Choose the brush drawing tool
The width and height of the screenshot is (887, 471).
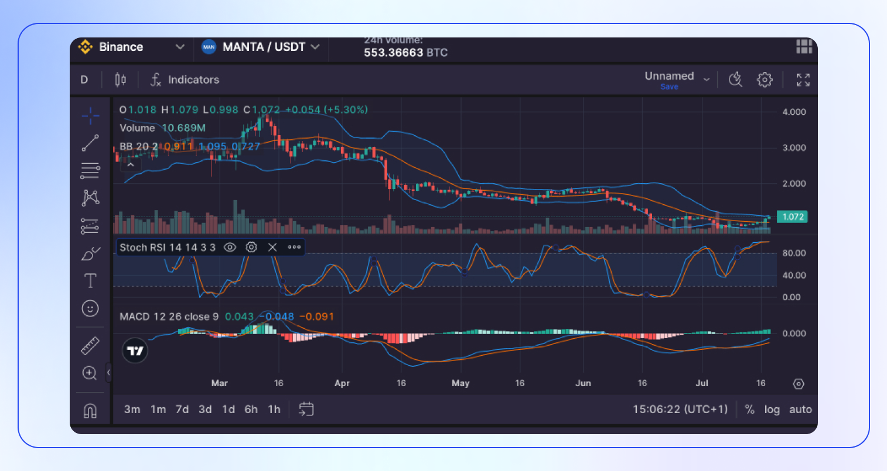(x=90, y=253)
